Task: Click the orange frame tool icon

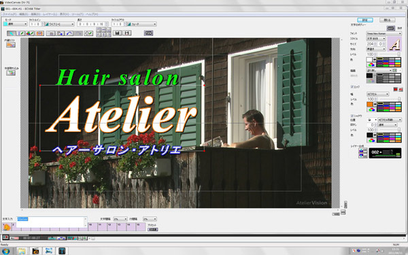Action: tap(39, 33)
